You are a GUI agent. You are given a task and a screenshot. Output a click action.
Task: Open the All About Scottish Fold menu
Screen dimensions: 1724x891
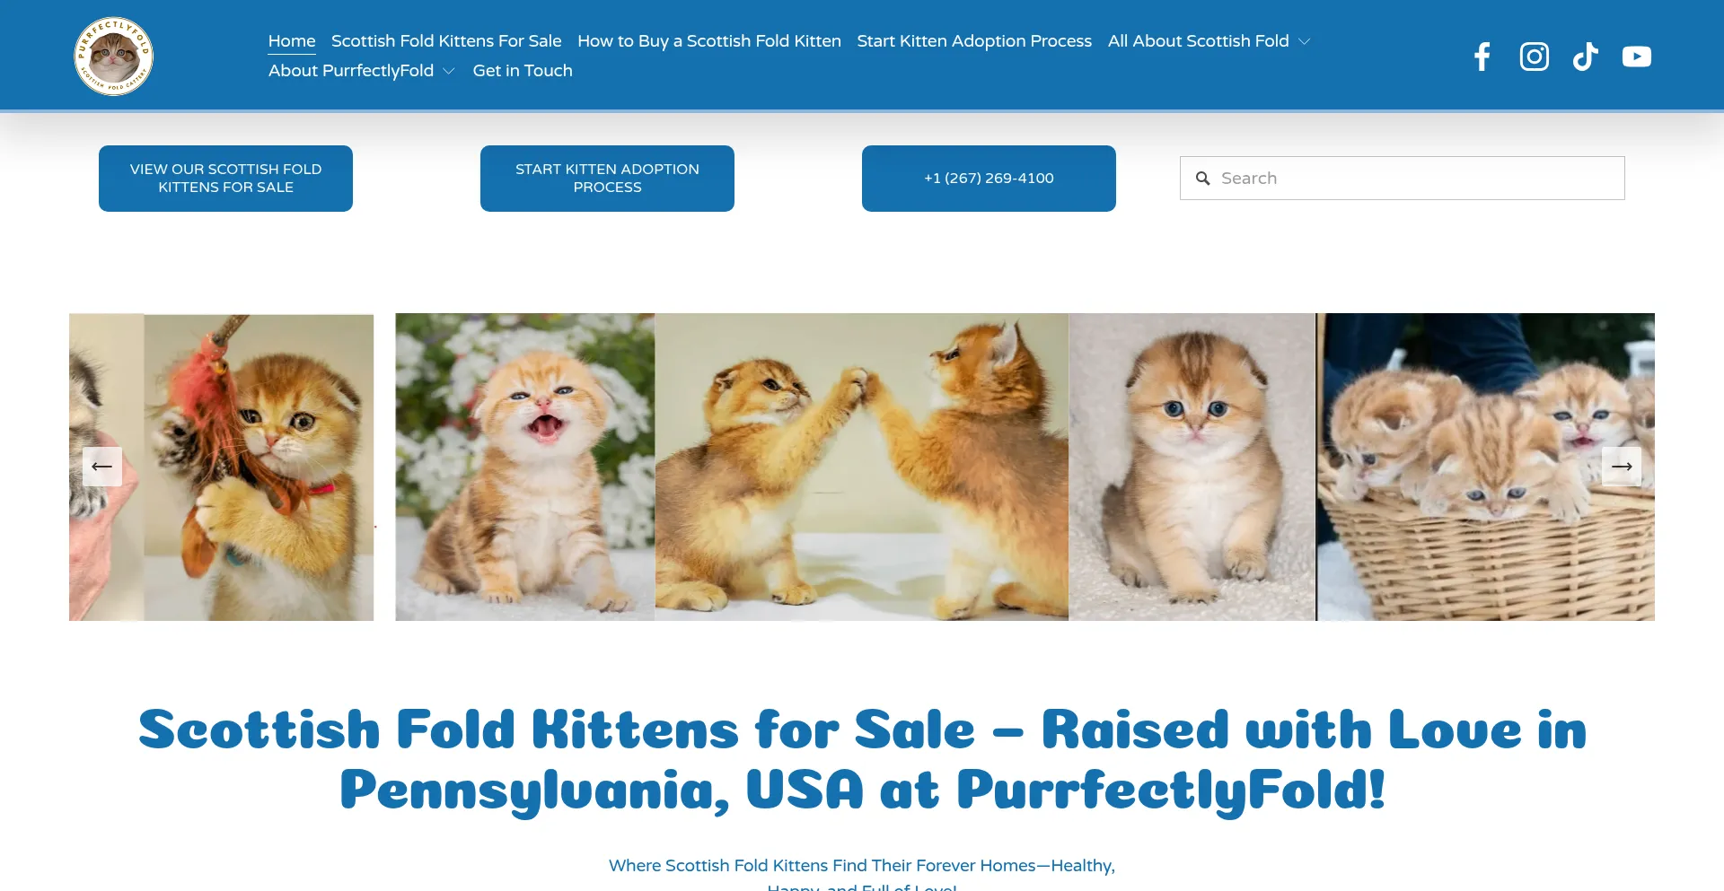[1198, 41]
